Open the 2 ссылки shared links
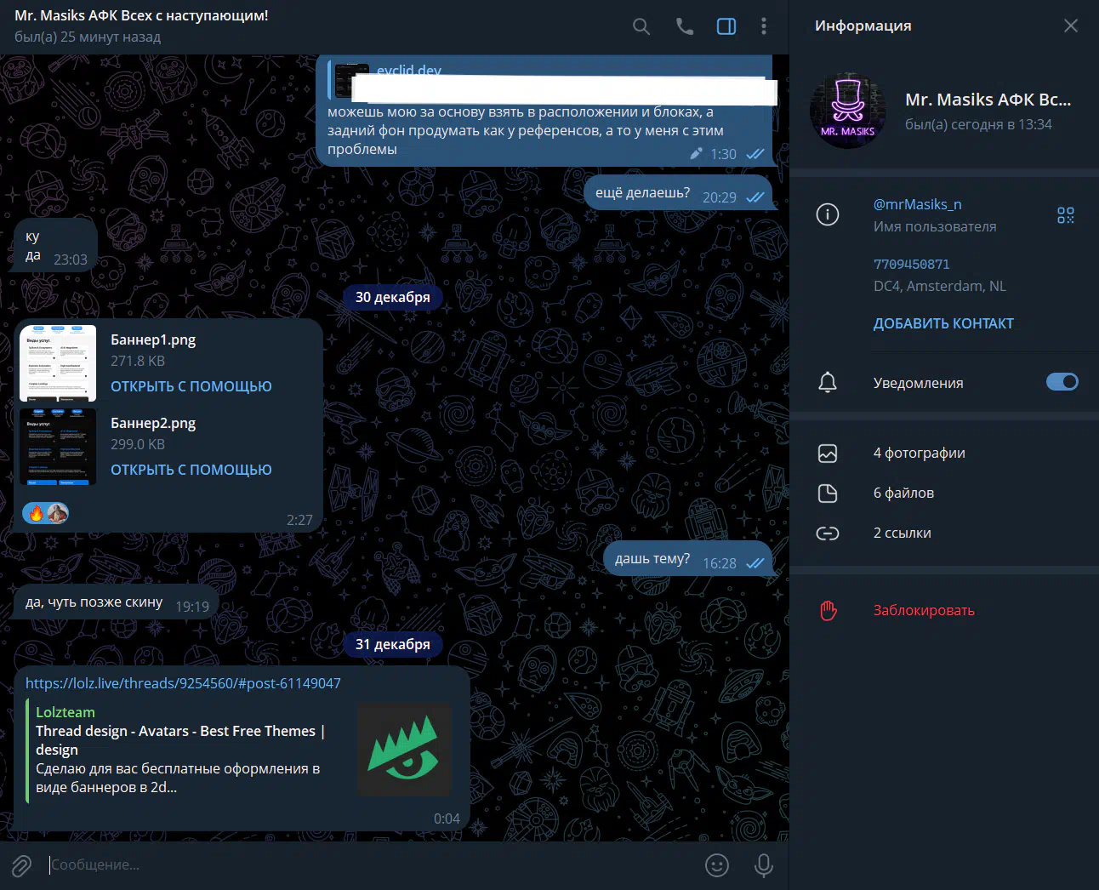1099x890 pixels. 902,533
